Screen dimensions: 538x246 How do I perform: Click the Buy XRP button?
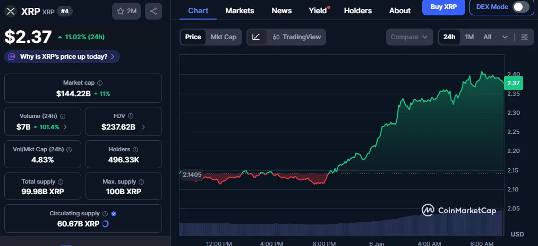(443, 7)
